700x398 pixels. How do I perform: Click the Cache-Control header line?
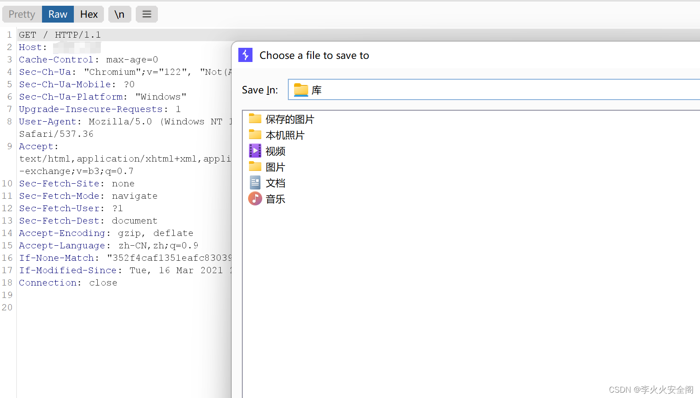click(88, 59)
